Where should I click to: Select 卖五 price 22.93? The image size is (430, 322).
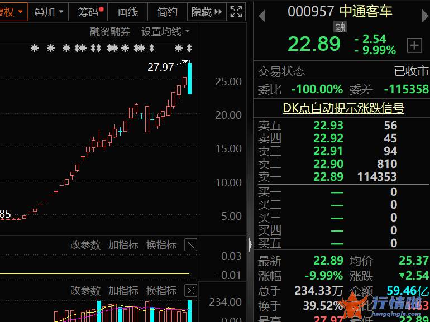(328, 126)
